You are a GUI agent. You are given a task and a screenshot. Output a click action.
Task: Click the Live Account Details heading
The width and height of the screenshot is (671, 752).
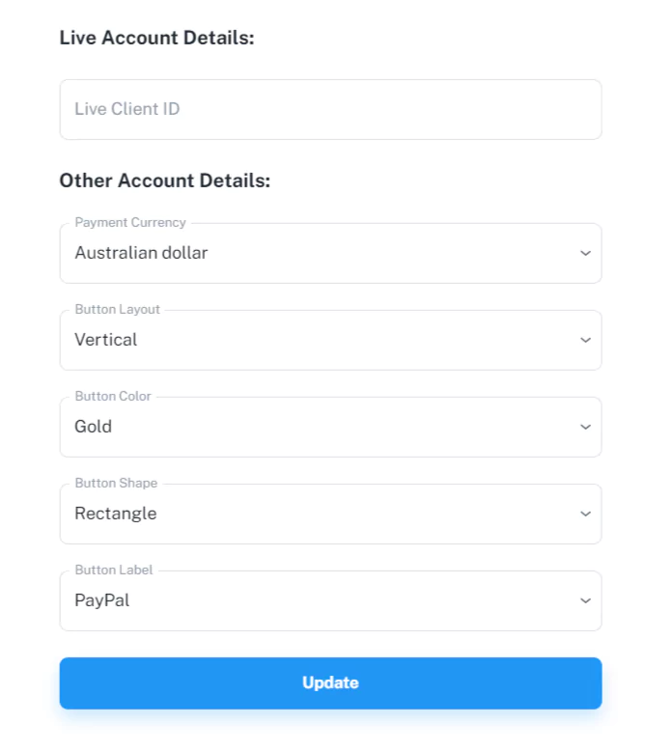tap(156, 38)
